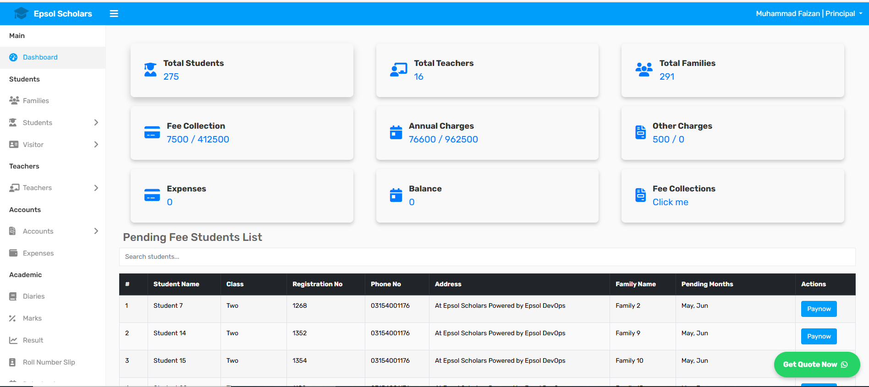Expand the Students submenu chevron
869x387 pixels.
tap(96, 122)
